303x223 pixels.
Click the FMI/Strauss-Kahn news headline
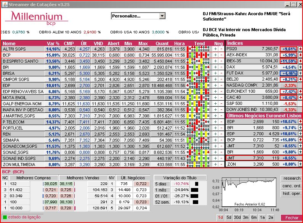tap(247, 16)
